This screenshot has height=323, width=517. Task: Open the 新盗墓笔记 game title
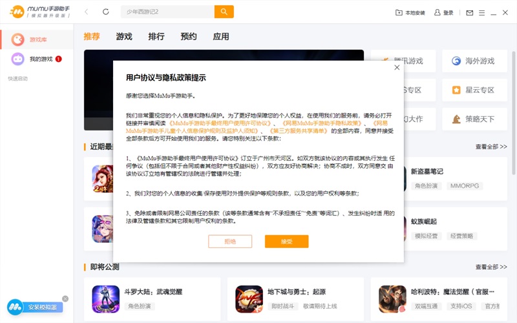tap(427, 171)
